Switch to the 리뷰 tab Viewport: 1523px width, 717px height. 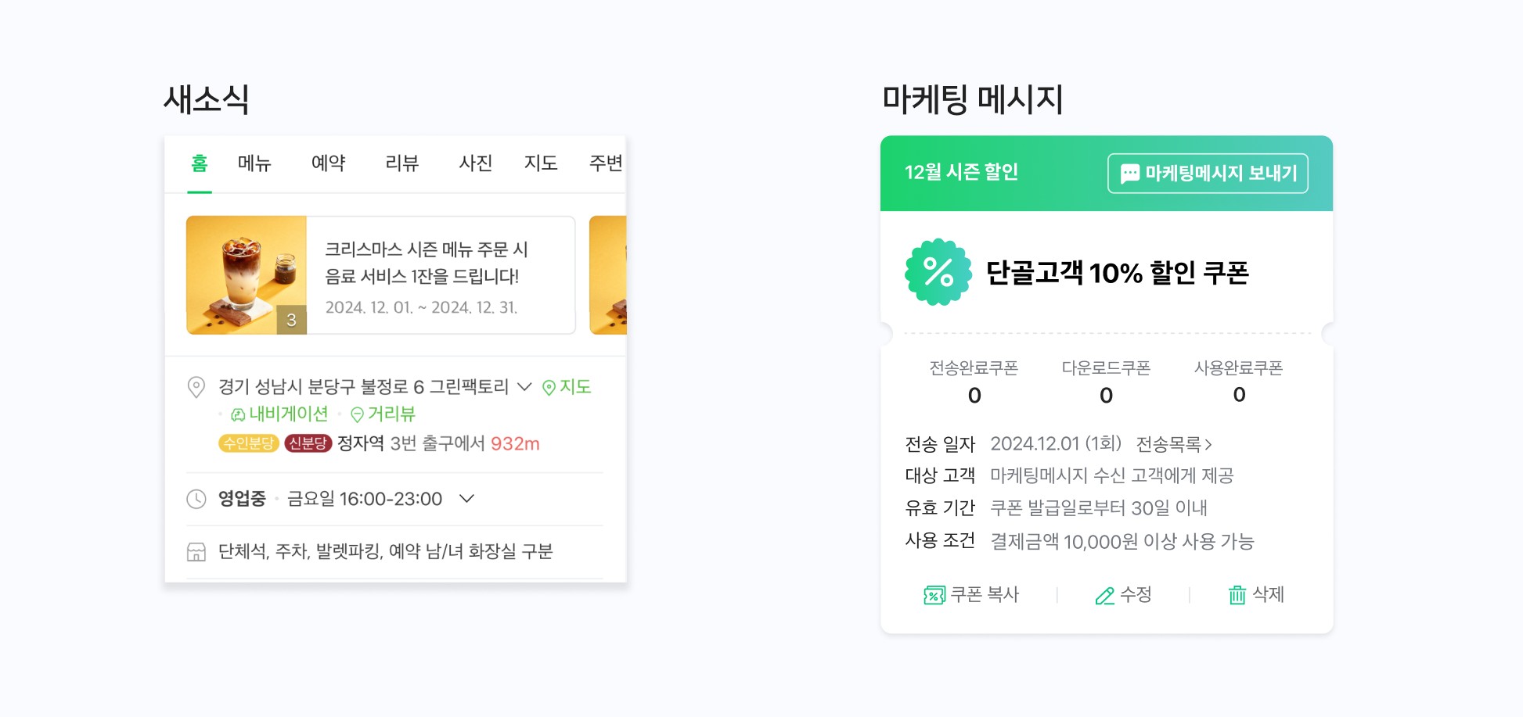[x=402, y=163]
